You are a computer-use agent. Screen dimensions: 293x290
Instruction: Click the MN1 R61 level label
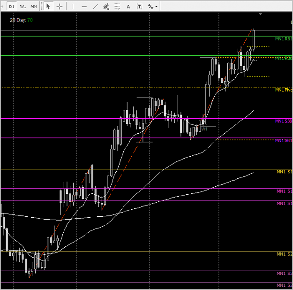click(284, 39)
